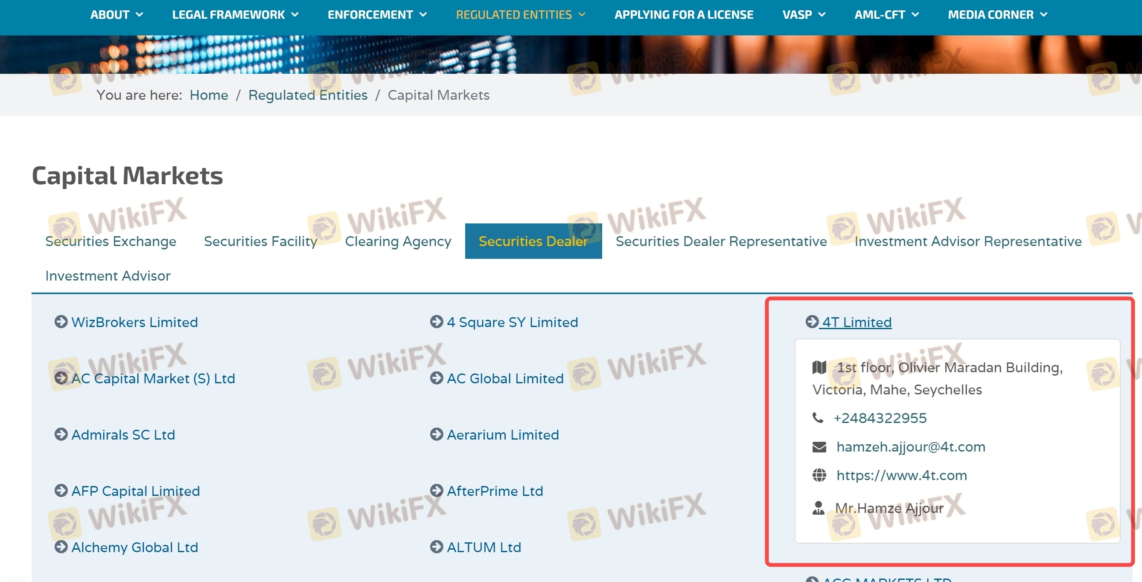
Task: Open the Clearing Agency tab
Action: click(x=398, y=241)
